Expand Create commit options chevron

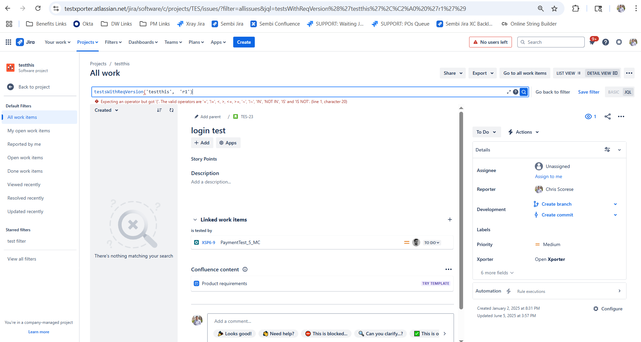(x=615, y=215)
